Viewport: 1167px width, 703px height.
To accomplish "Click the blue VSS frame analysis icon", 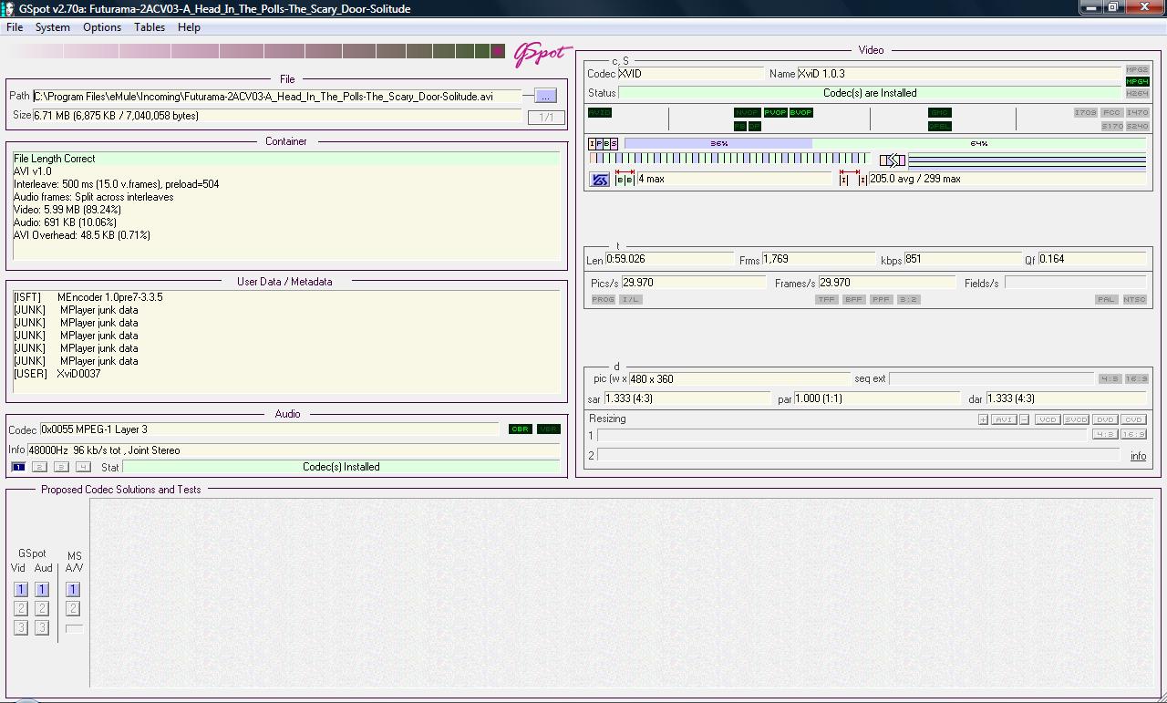I will pos(600,180).
